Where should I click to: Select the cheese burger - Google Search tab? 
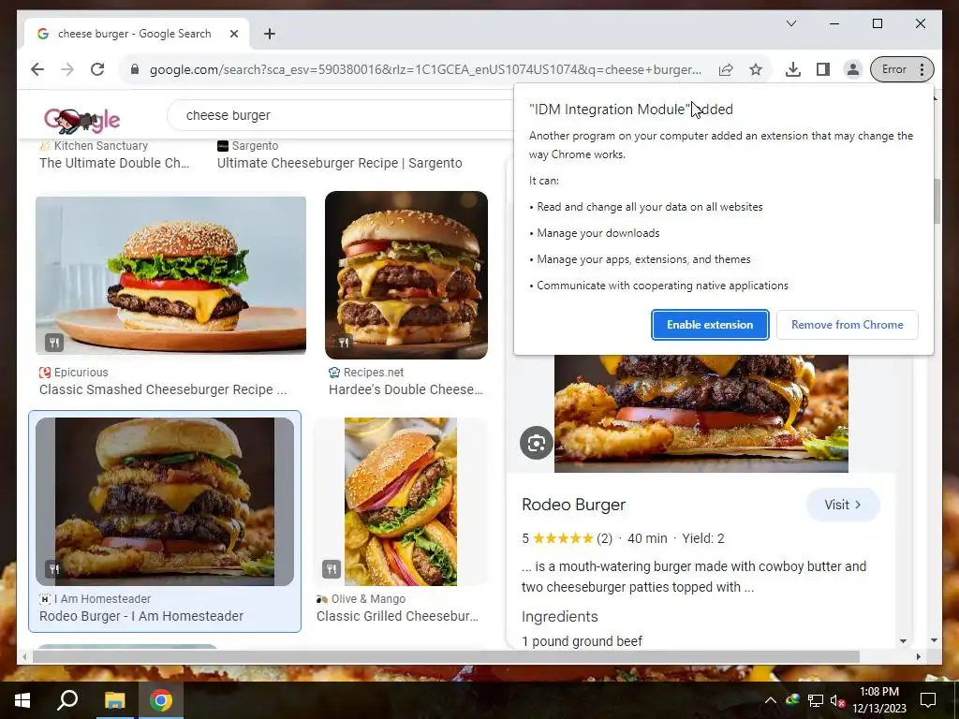click(136, 34)
